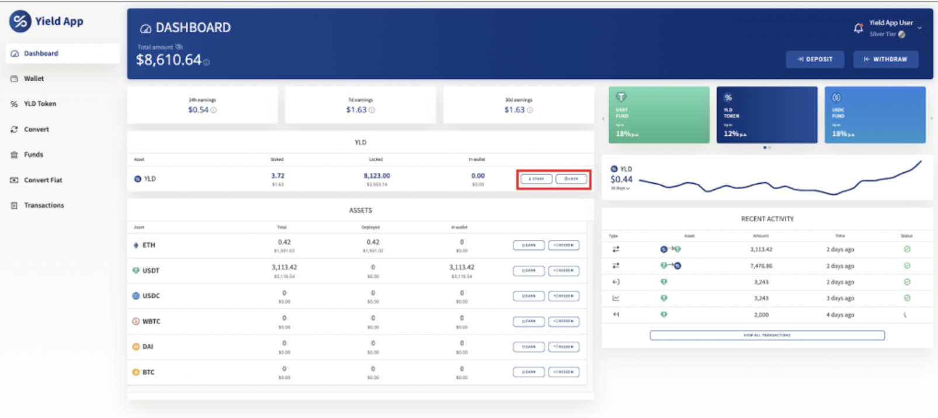
Task: Click the USDC coin icon in Assets
Action: [x=136, y=296]
